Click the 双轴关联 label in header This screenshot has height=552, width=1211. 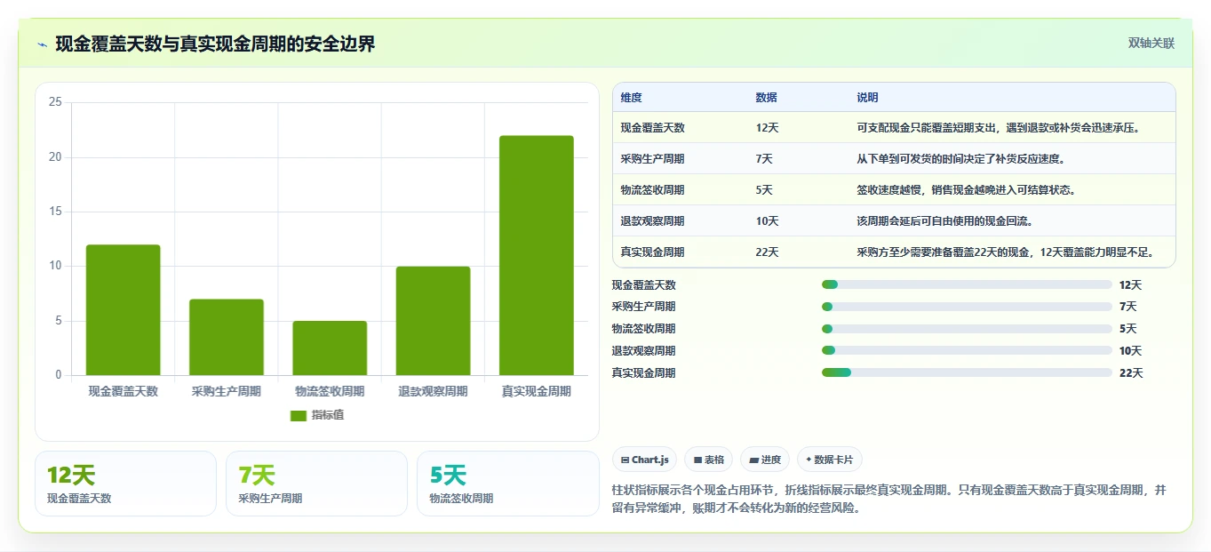pos(1151,44)
